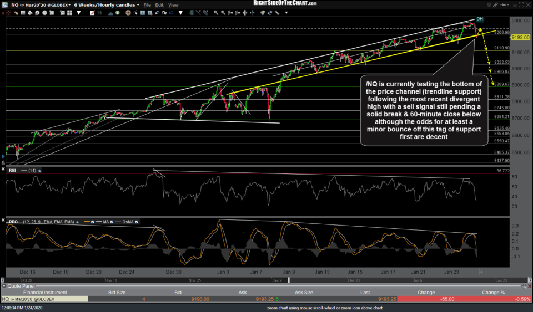Open the View menu

[x=173, y=5]
